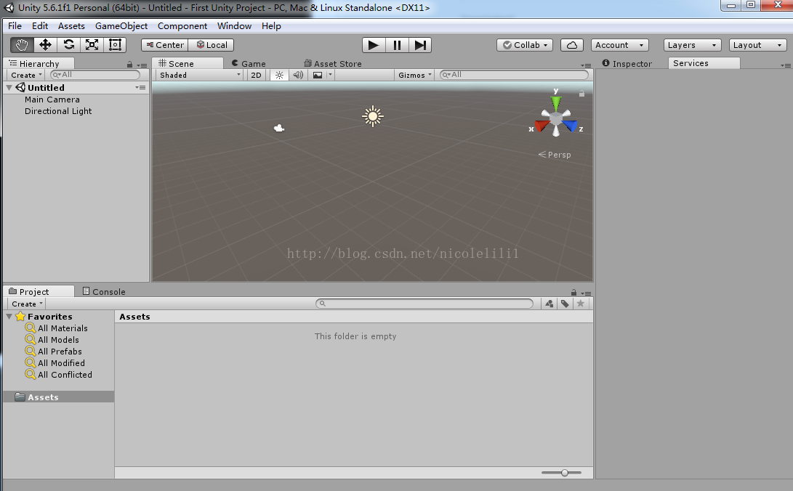The height and width of the screenshot is (491, 793).
Task: Open Window menu
Action: click(x=234, y=25)
